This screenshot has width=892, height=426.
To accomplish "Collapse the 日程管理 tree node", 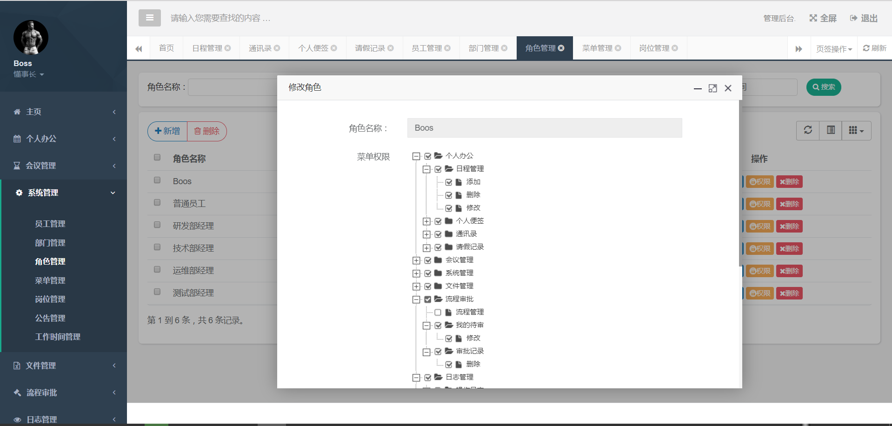I will [426, 169].
